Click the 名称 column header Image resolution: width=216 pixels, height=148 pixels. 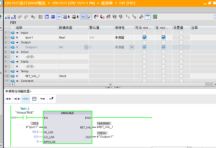(x=37, y=28)
